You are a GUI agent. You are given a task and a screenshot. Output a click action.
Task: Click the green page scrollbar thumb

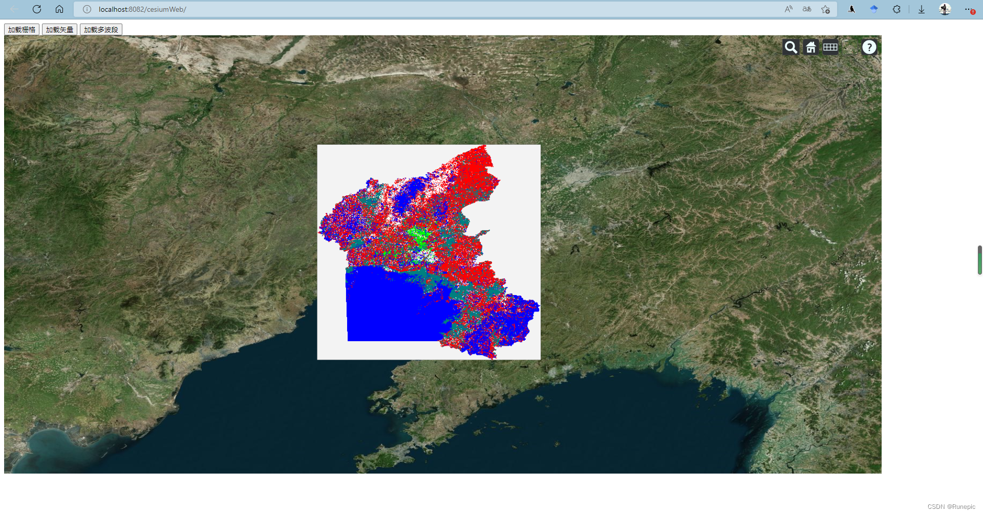[979, 260]
